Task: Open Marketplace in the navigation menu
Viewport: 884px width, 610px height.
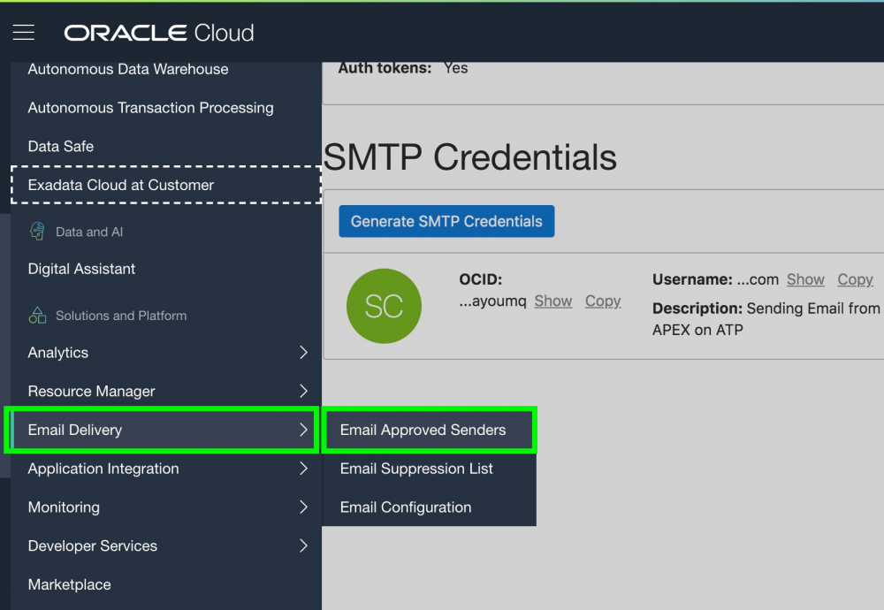Action: 70,584
